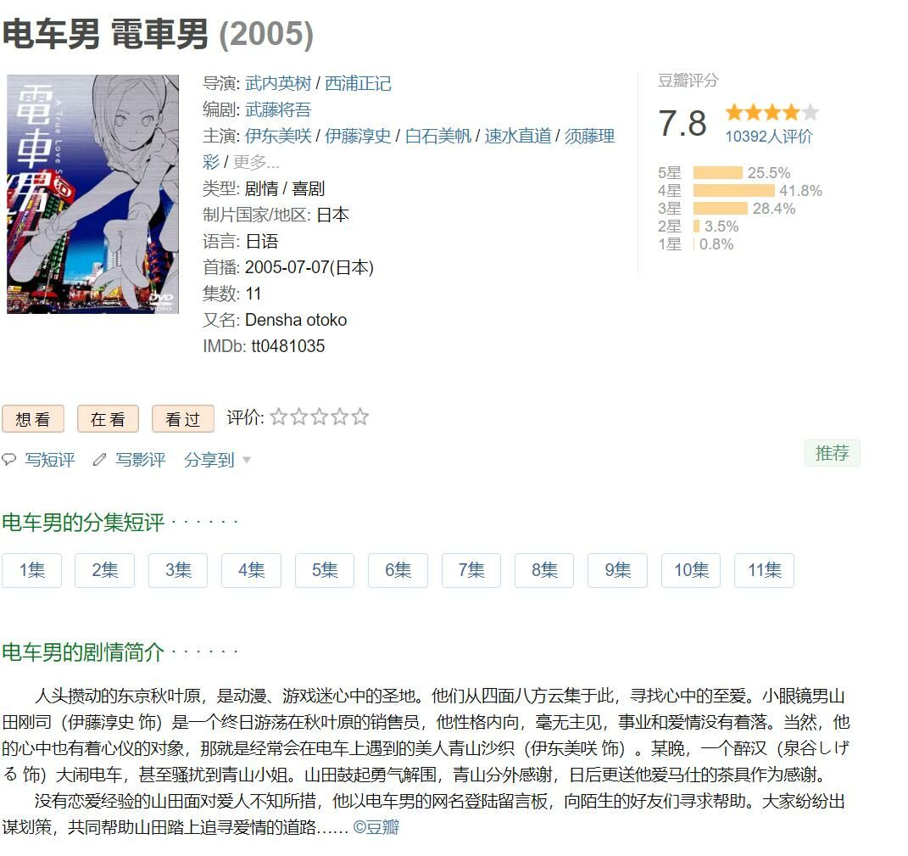Rate the show one star
The height and width of the screenshot is (856, 908).
pyautogui.click(x=279, y=417)
